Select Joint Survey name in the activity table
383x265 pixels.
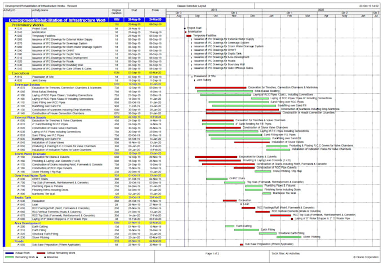39,81
